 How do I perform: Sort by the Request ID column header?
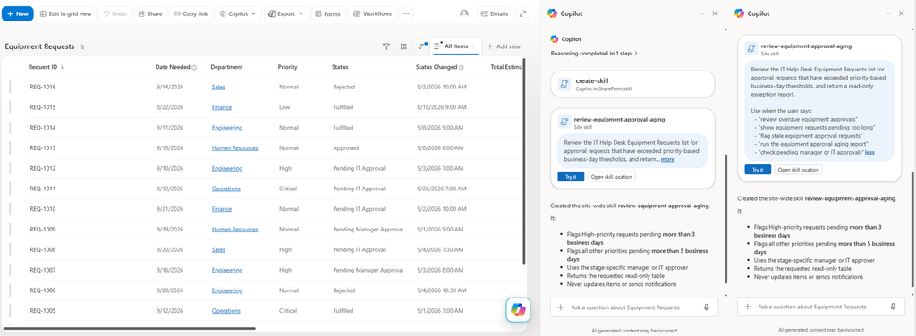pos(47,67)
